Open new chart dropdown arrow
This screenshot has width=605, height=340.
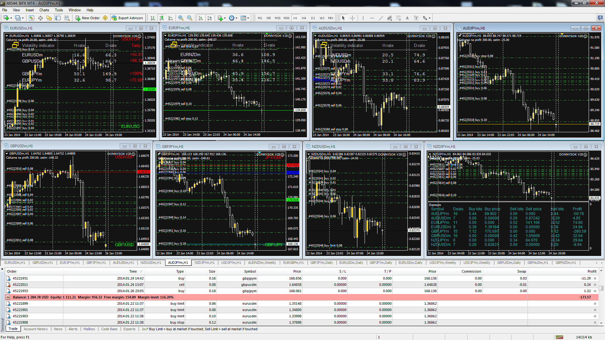click(11, 18)
